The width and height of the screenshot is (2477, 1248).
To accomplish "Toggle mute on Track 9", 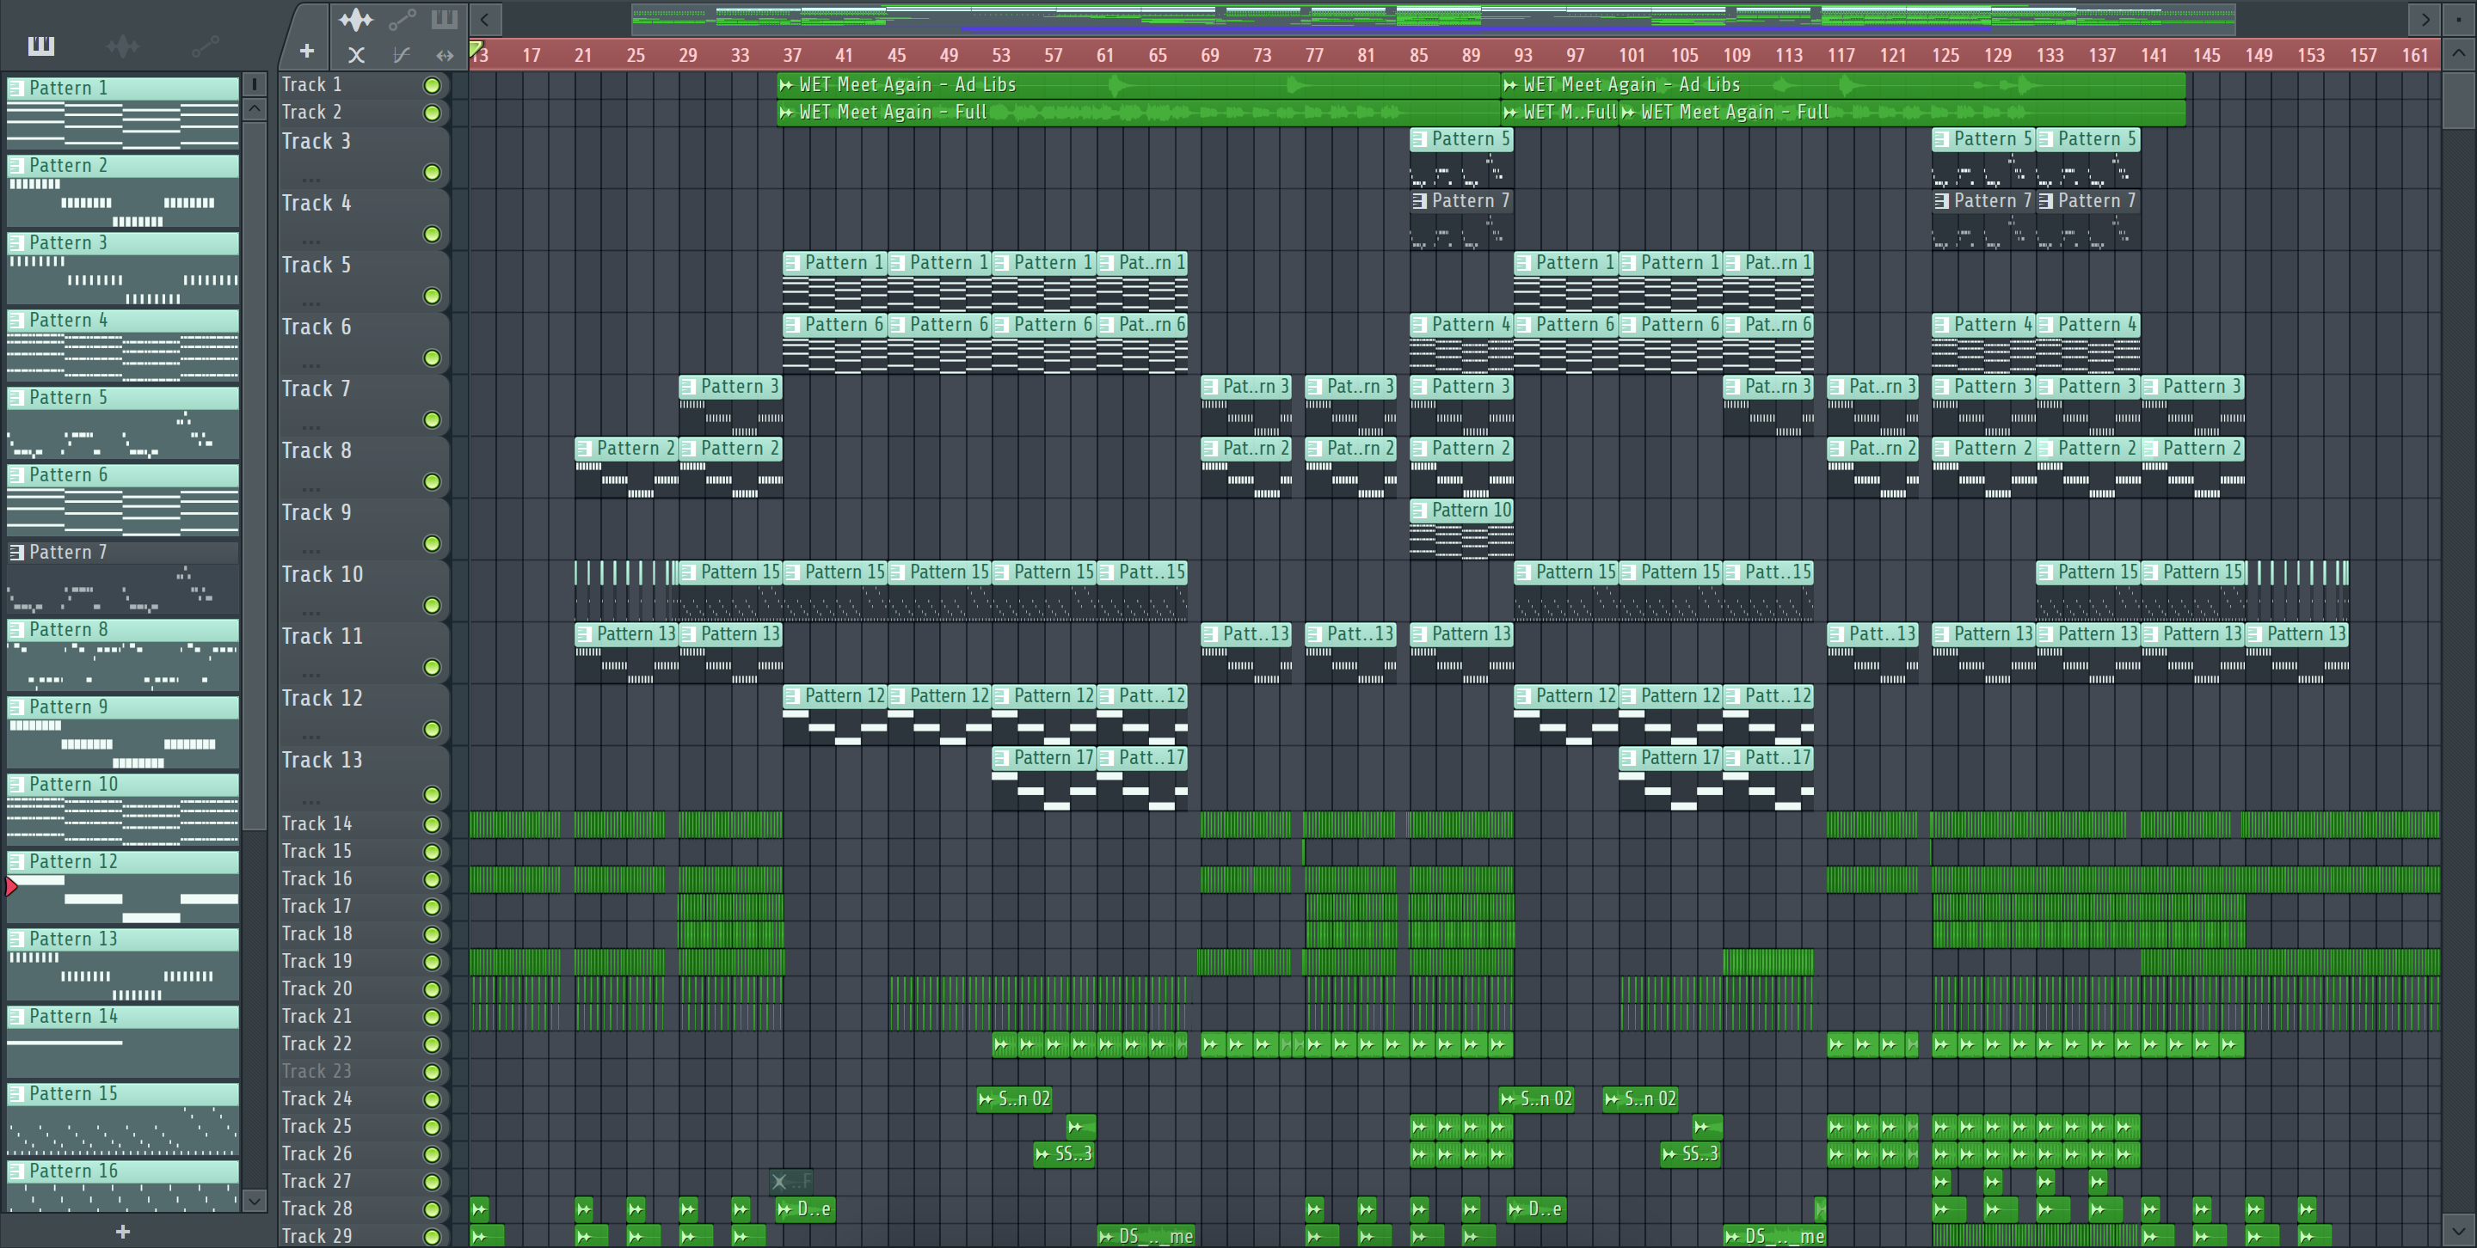I will pos(433,544).
